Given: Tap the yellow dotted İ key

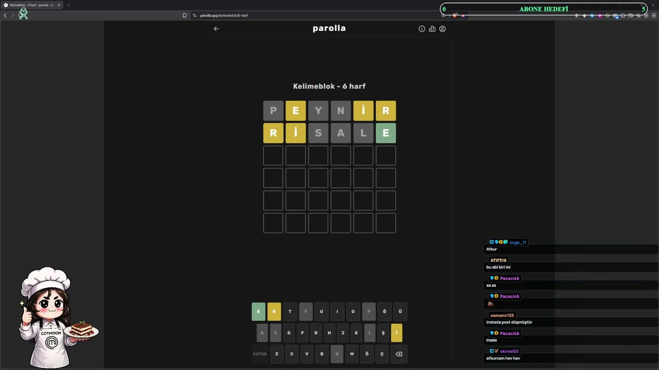Looking at the screenshot, I should [396, 333].
